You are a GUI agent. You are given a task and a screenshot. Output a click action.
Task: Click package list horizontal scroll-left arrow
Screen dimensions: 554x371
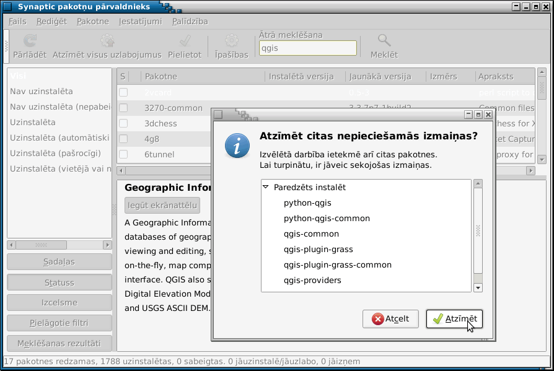click(121, 170)
